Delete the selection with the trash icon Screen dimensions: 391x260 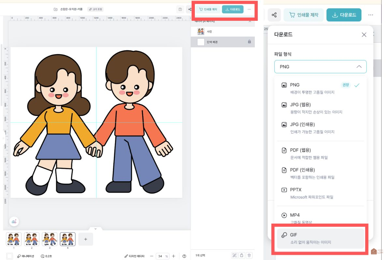coord(249,255)
